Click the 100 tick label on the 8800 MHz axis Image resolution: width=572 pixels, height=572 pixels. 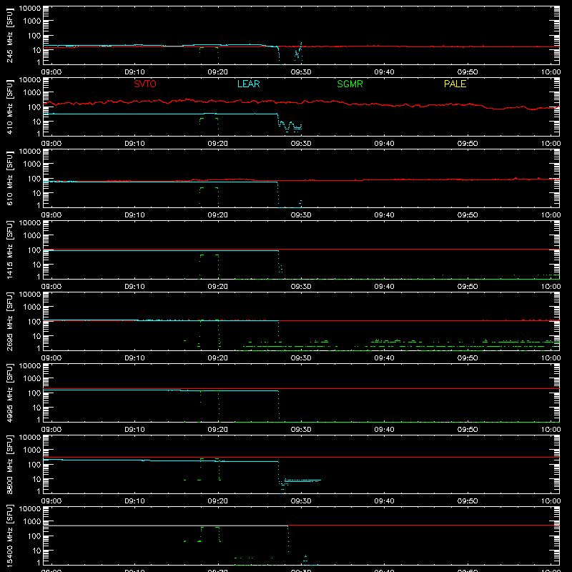(x=34, y=464)
